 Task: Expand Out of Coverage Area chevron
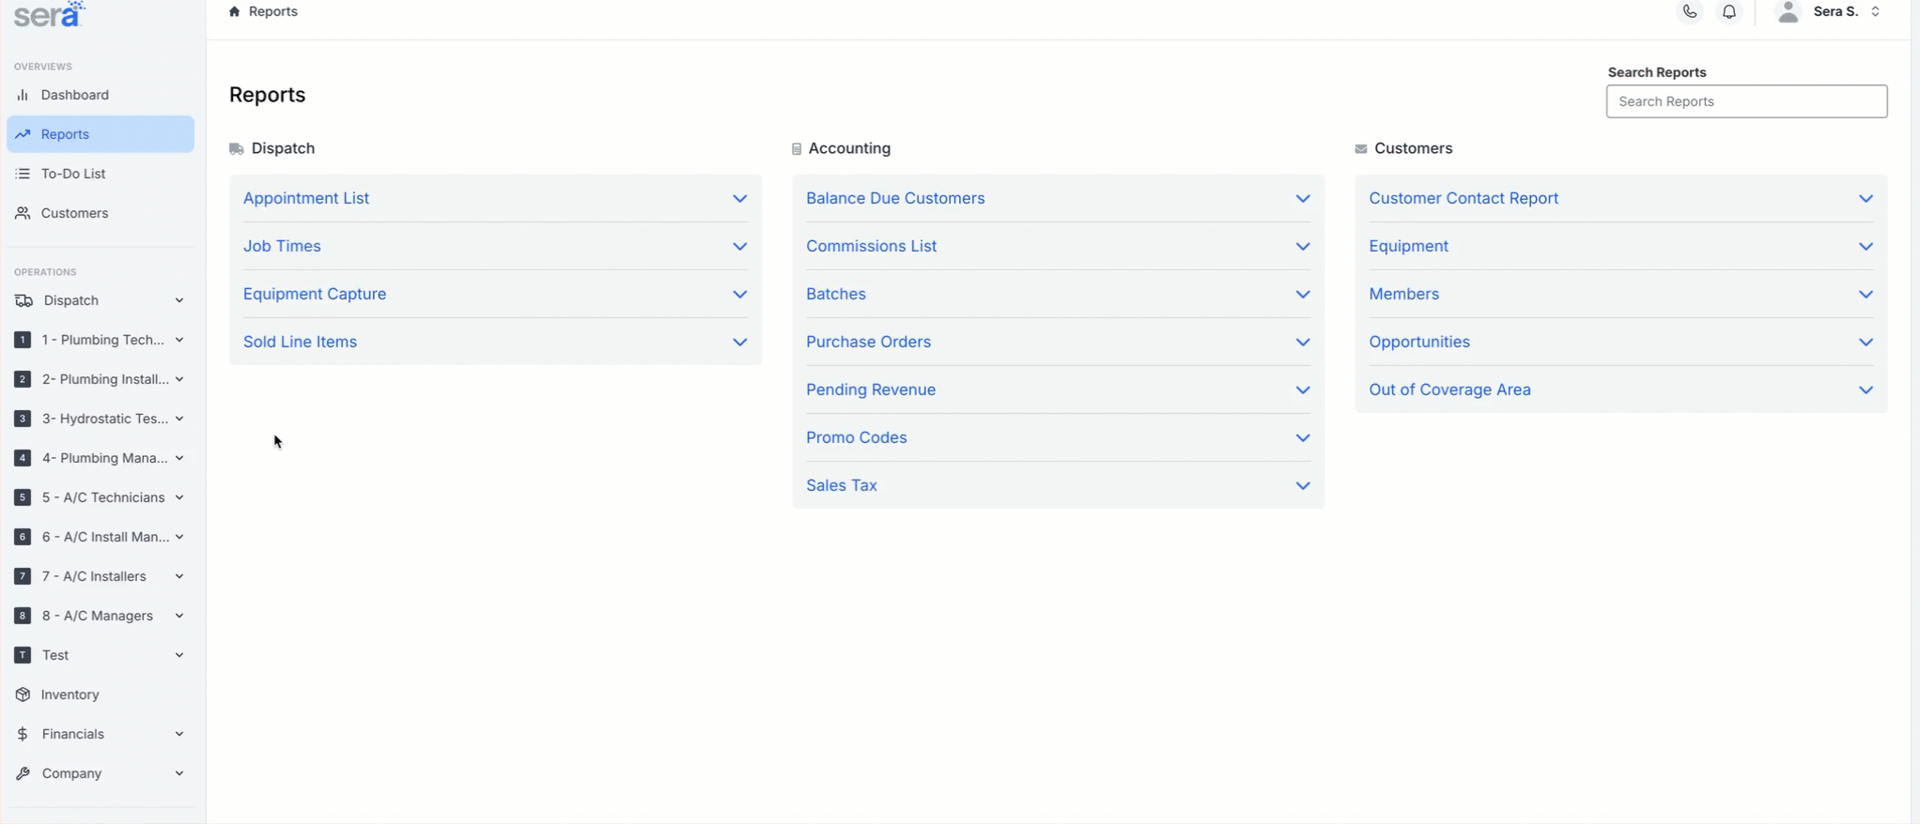[1865, 390]
